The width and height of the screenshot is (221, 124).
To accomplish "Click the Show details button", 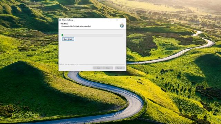I will (68, 39).
